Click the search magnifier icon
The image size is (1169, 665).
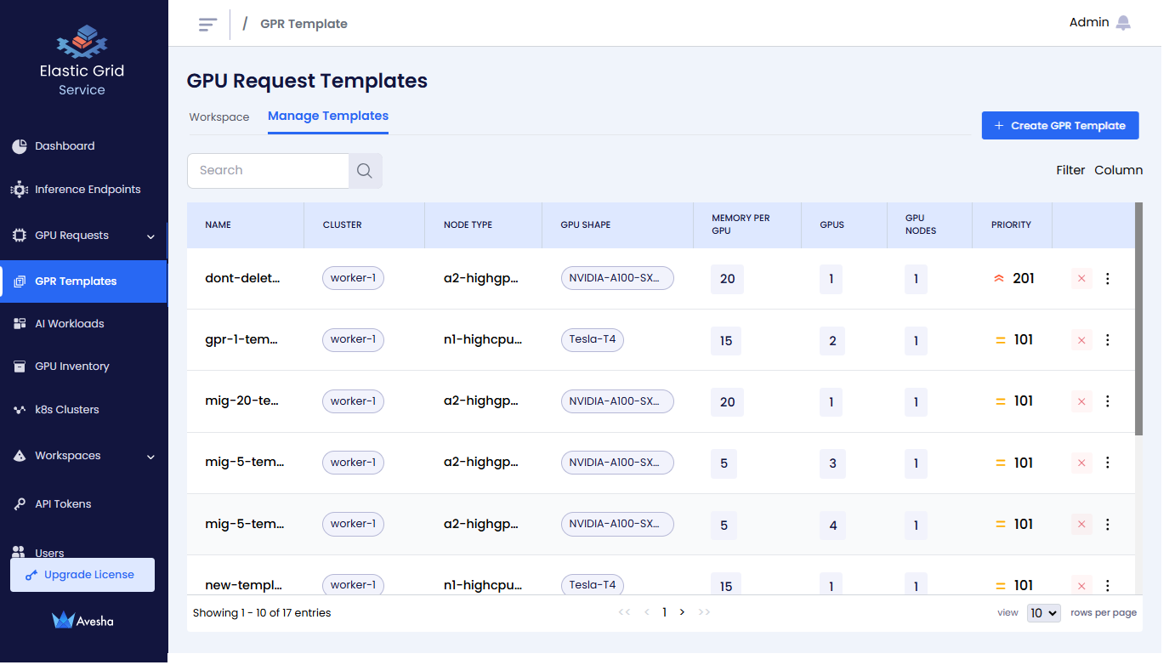[365, 171]
